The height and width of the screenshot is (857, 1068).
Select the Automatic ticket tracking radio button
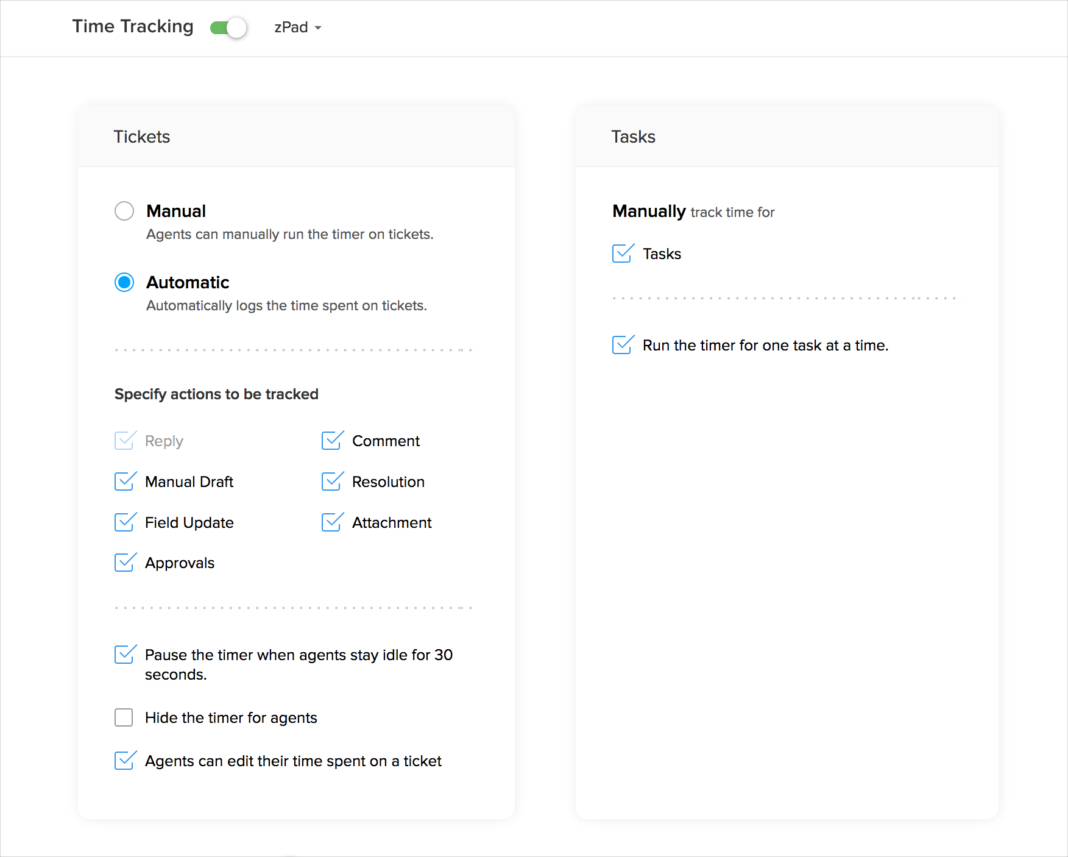pyautogui.click(x=124, y=282)
